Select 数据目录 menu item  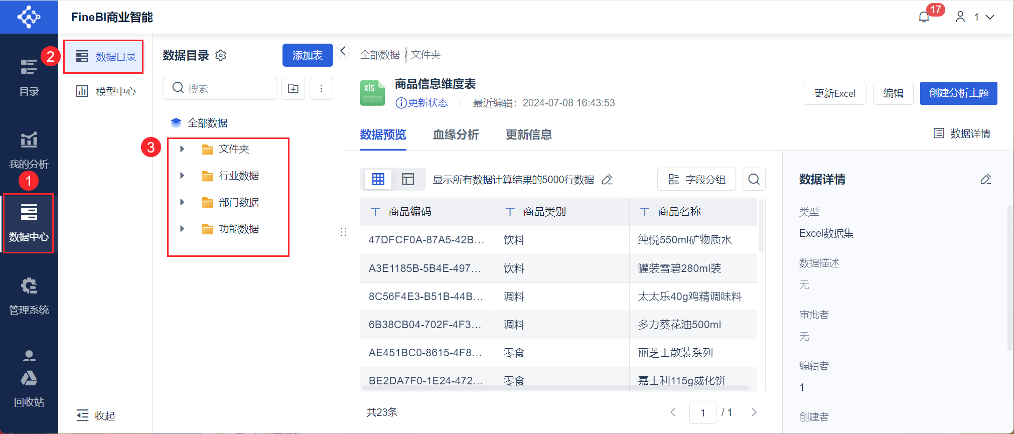(103, 57)
